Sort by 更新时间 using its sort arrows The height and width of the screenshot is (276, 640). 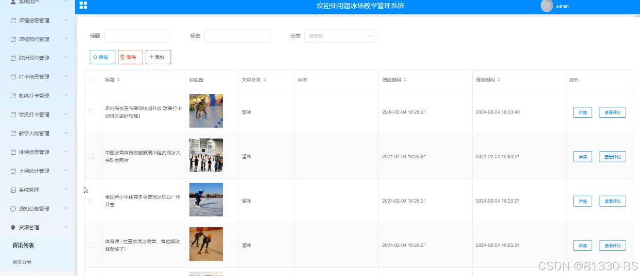498,80
